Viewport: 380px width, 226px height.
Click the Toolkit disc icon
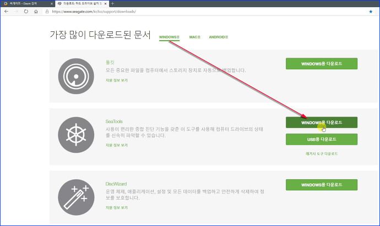click(76, 76)
